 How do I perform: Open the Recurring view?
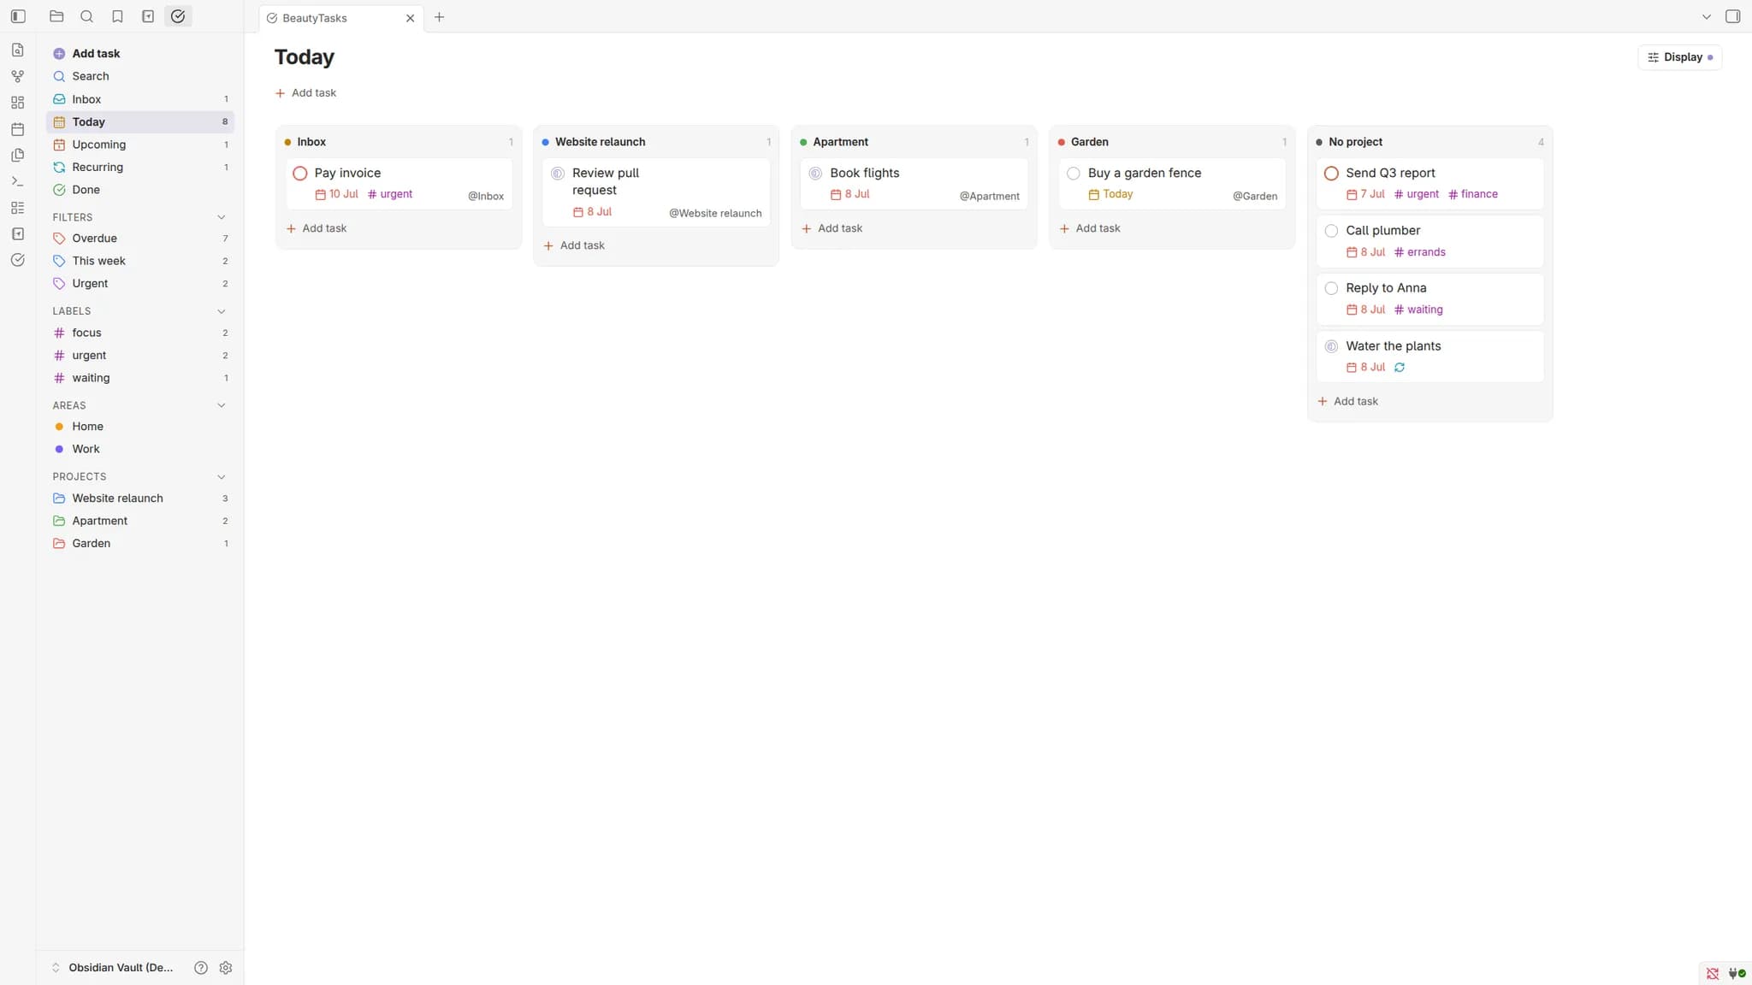(x=140, y=168)
